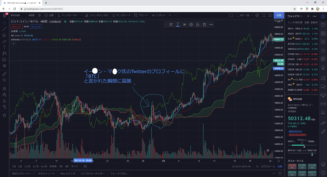Undo last action with the undo arrow
The width and height of the screenshot is (327, 177).
[170, 16]
